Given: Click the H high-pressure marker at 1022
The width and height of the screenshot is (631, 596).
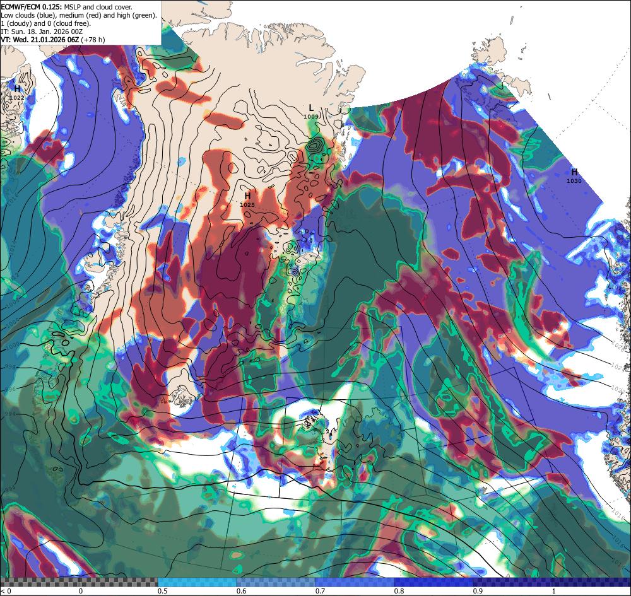Looking at the screenshot, I should coord(17,89).
